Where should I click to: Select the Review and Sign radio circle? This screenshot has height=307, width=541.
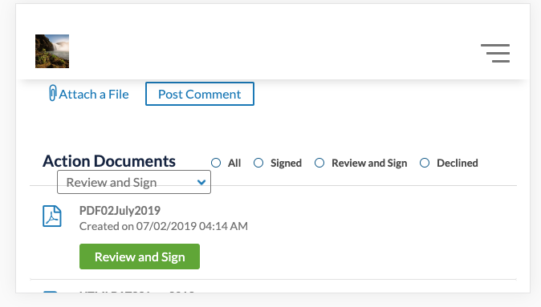[x=319, y=163]
